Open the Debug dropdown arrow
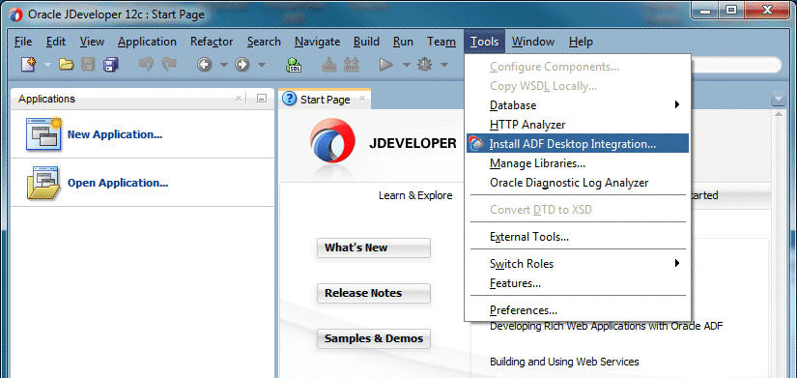 [444, 65]
